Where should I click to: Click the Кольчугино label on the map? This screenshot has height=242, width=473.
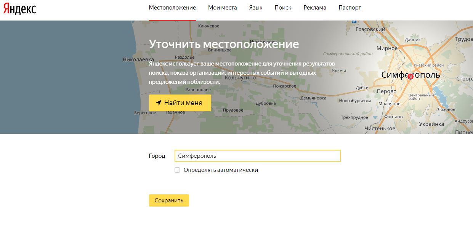click(239, 77)
